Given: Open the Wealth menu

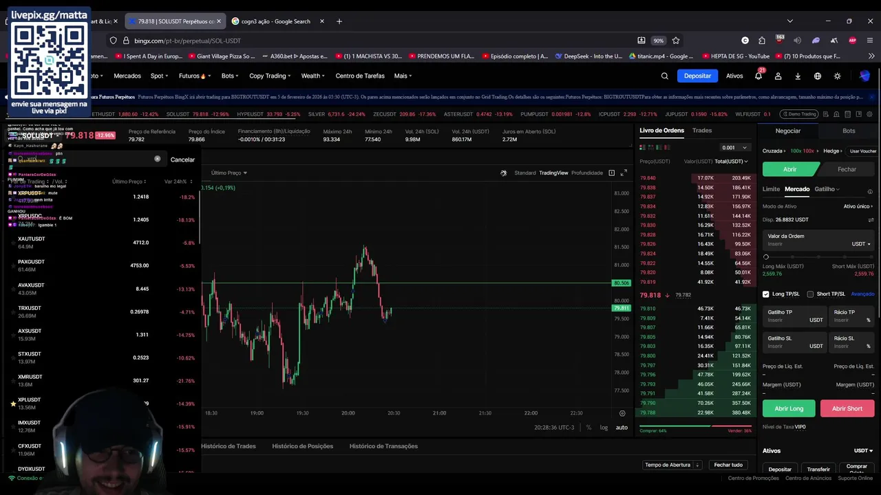Looking at the screenshot, I should click(312, 76).
